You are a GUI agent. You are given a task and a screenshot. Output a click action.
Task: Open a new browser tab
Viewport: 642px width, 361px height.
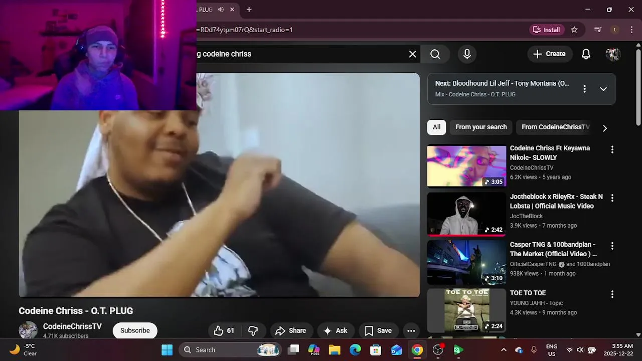coord(249,10)
